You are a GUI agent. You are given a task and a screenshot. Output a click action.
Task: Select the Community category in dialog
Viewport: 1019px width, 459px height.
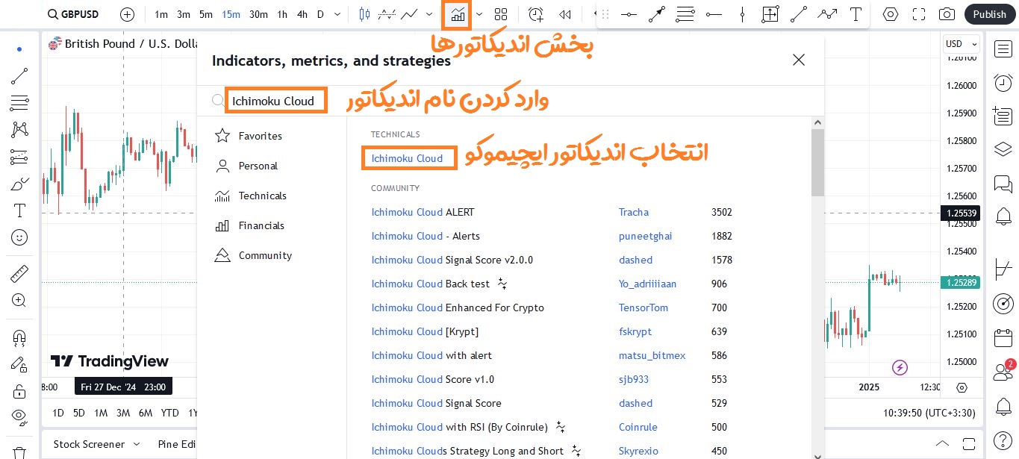[x=264, y=255]
